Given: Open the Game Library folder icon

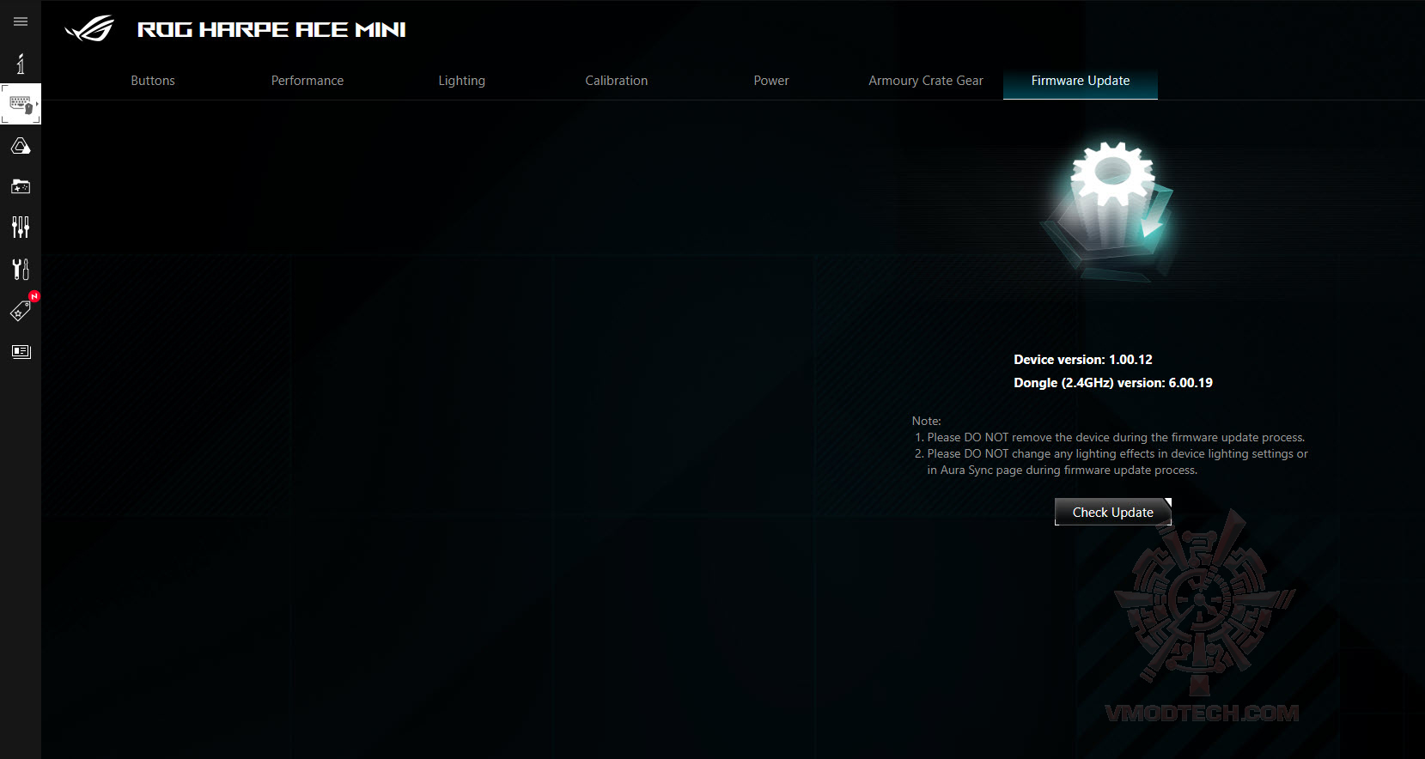Looking at the screenshot, I should tap(21, 186).
